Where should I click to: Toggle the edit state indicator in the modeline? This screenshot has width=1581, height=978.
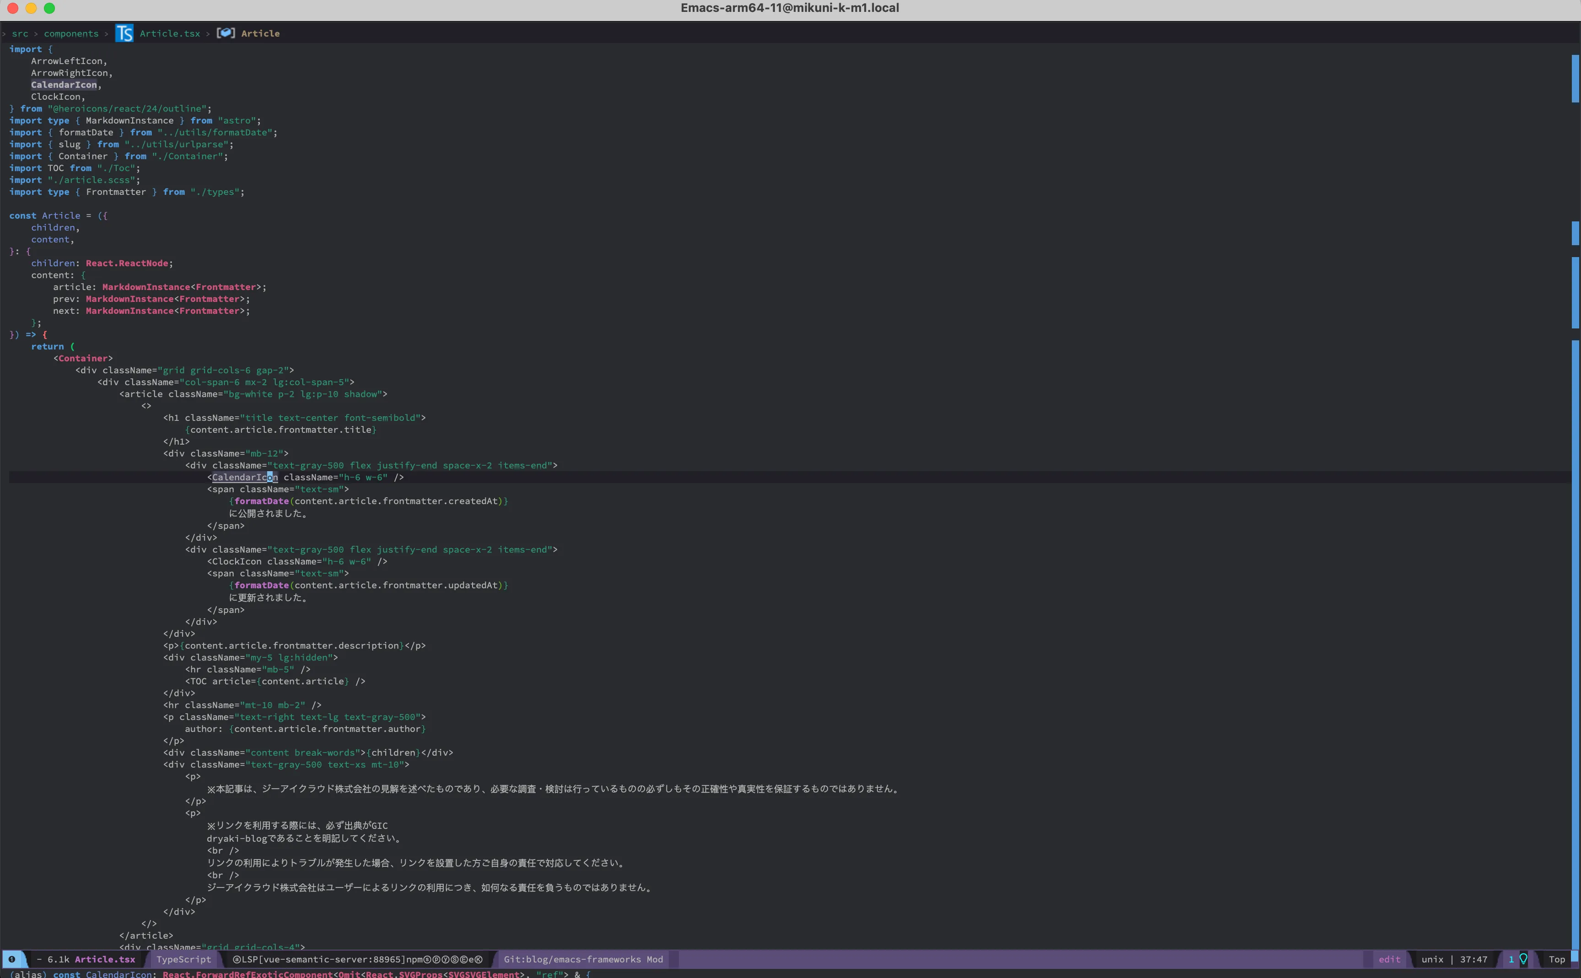point(1390,960)
